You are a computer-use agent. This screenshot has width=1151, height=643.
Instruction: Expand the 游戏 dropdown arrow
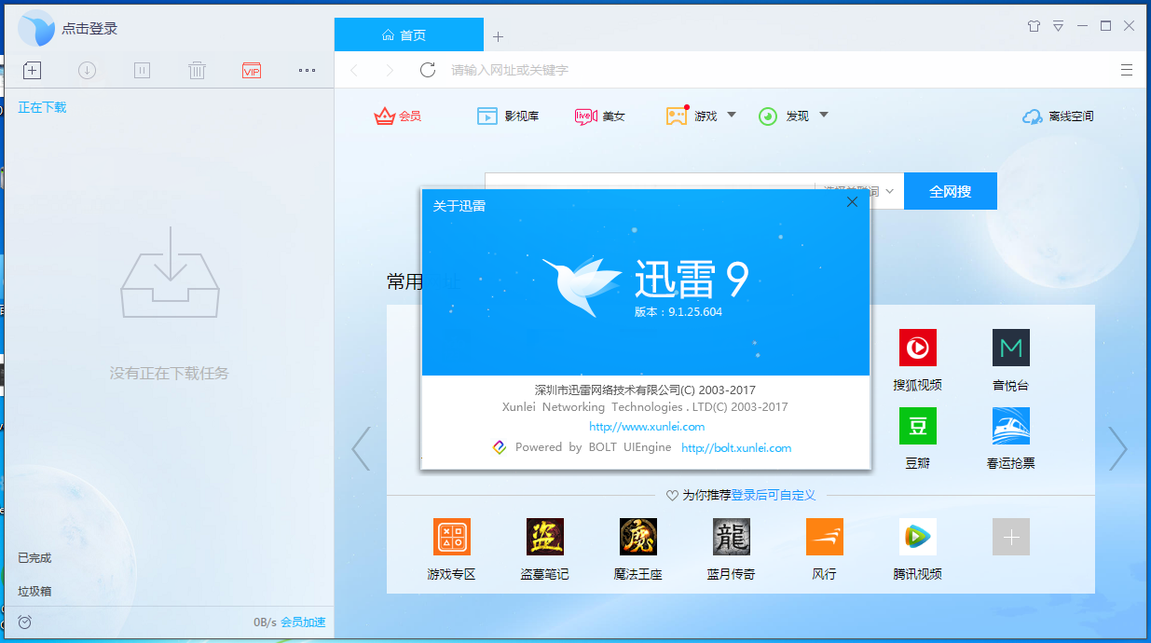point(732,116)
